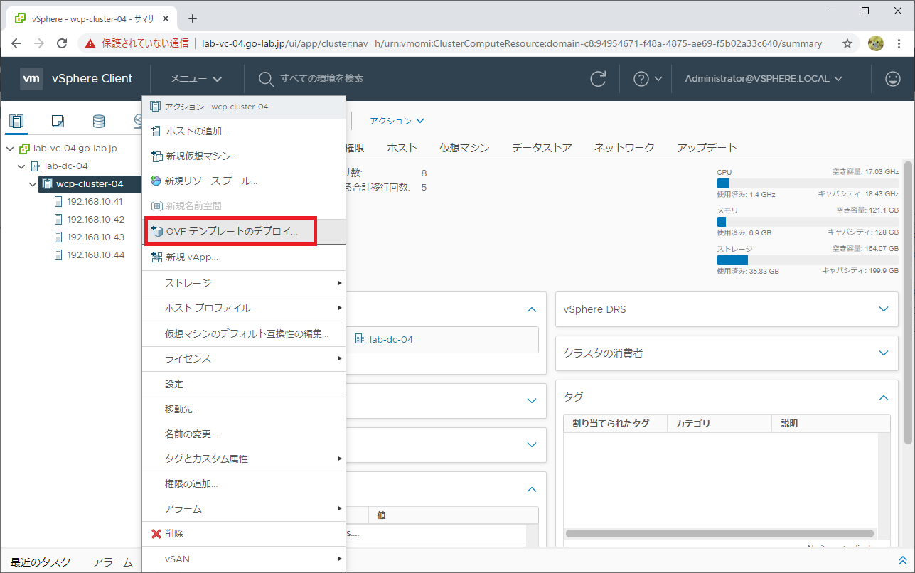
Task: Open the 最近のタスク tab at the bottom
Action: click(x=41, y=562)
